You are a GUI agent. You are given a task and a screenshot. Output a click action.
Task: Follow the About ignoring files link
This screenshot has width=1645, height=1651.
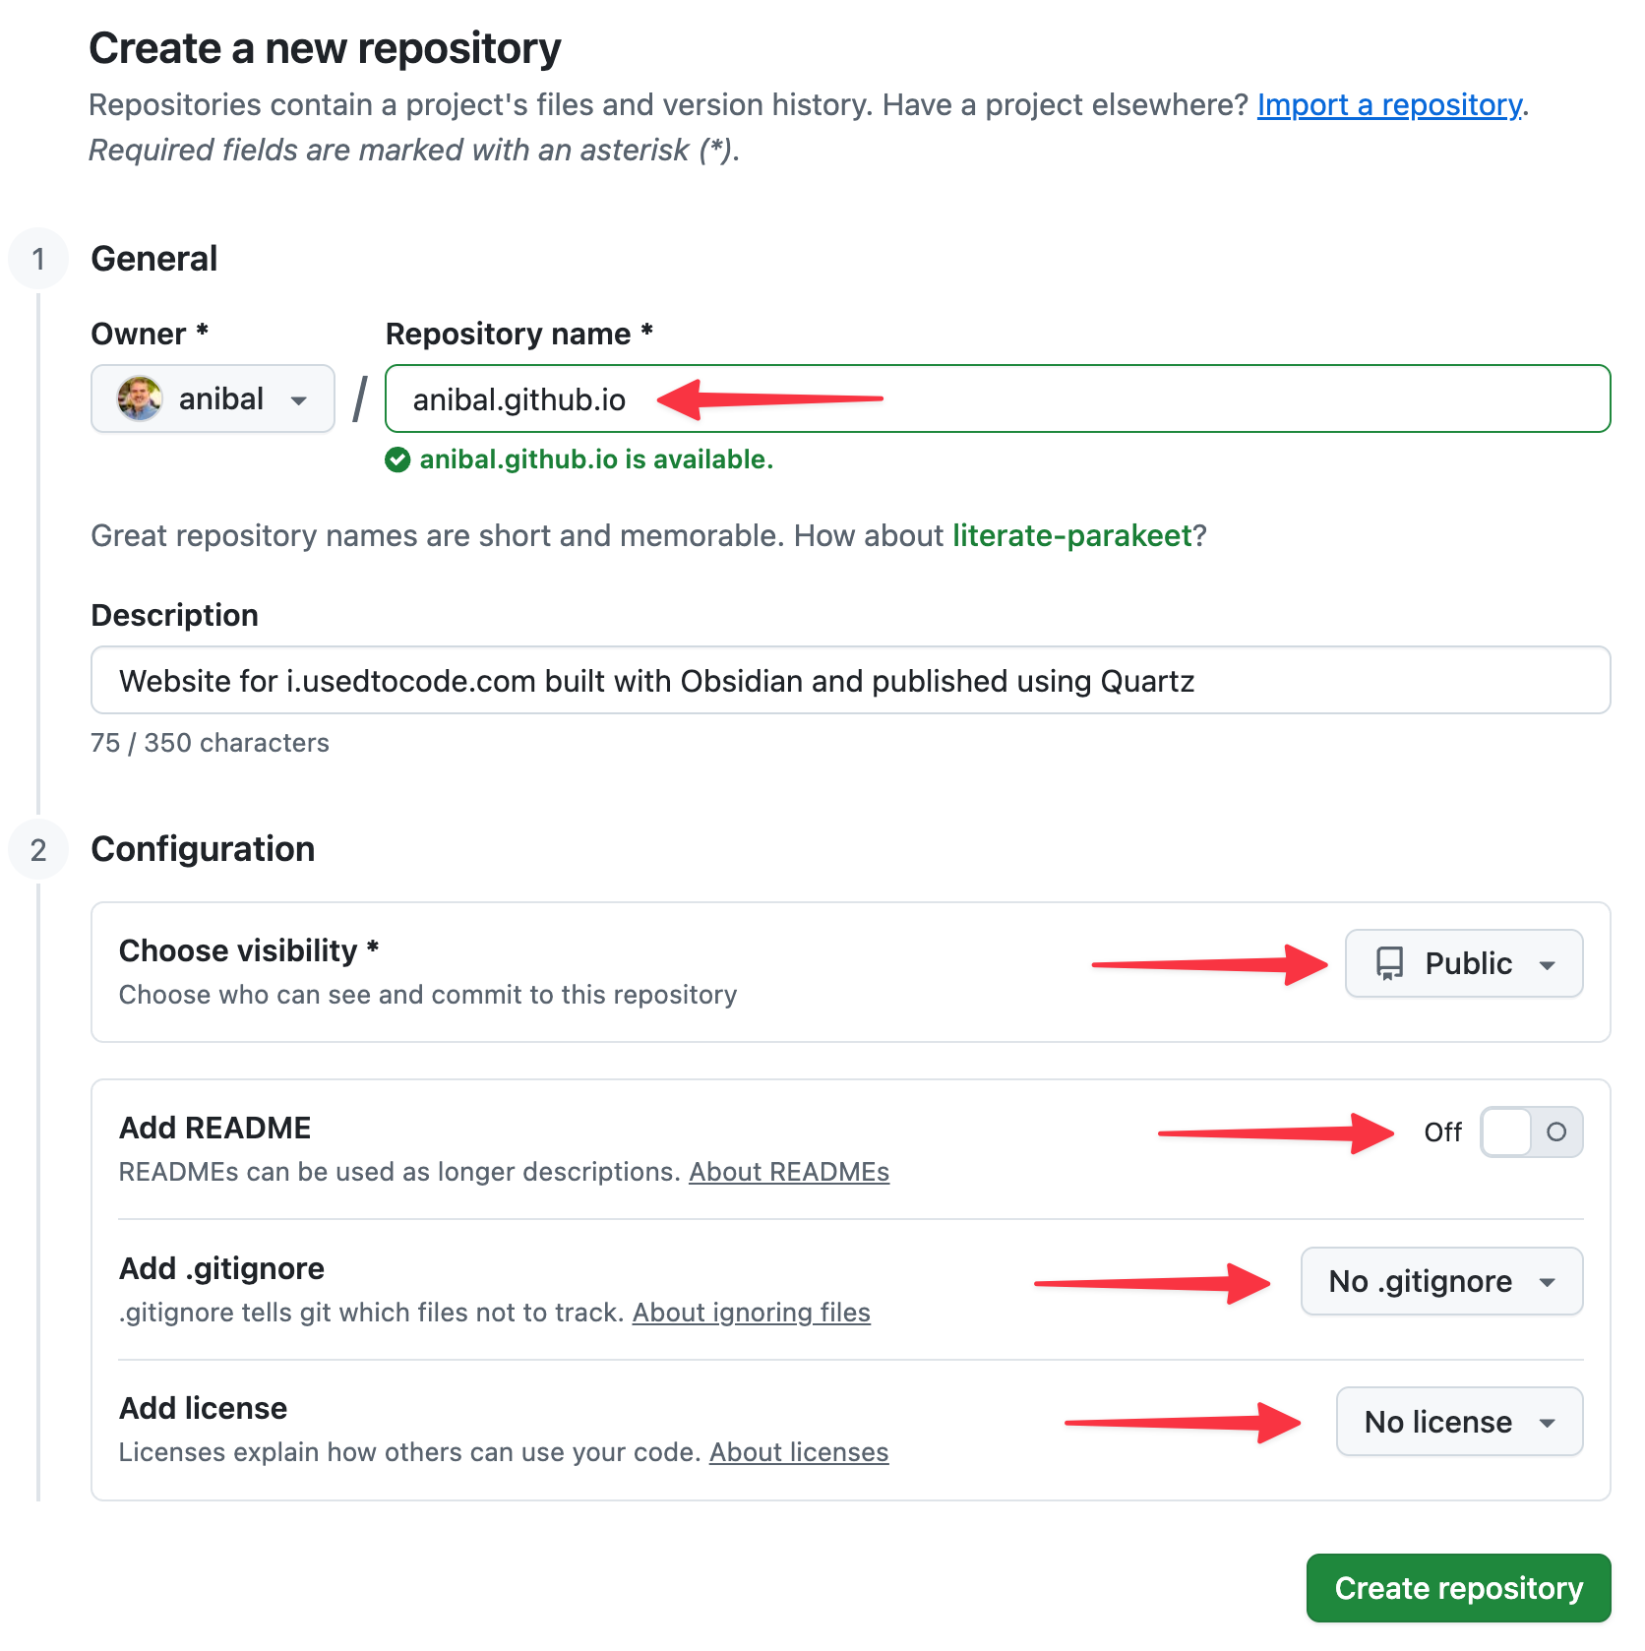point(751,1313)
